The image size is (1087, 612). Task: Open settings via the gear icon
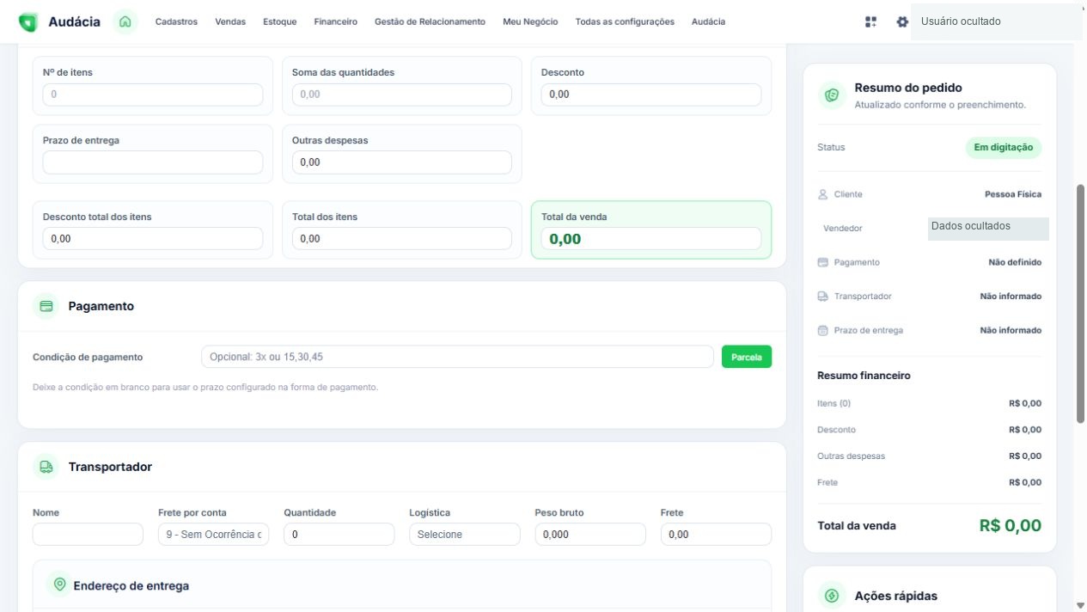(x=902, y=22)
